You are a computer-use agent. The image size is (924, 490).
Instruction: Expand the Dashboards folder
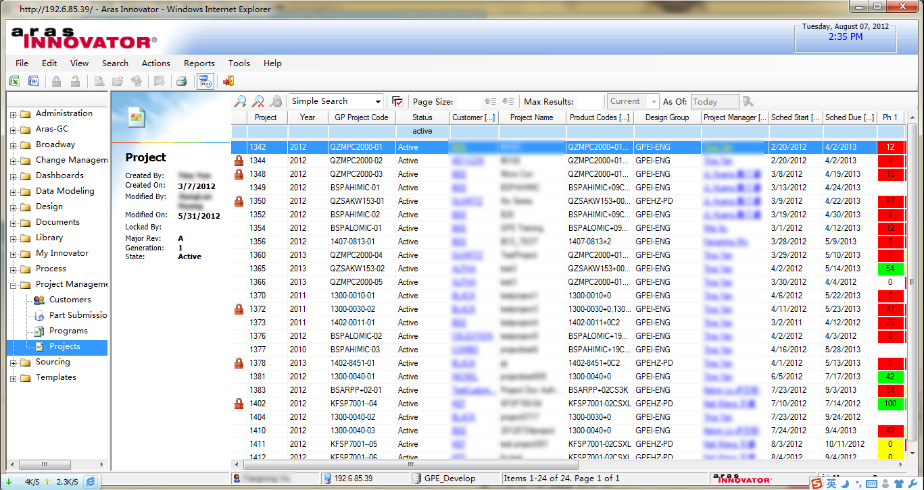[13, 176]
